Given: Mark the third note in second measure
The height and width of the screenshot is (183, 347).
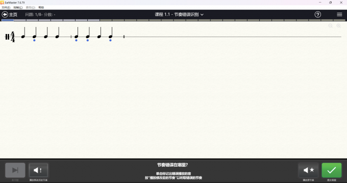Looking at the screenshot, I should (100, 33).
